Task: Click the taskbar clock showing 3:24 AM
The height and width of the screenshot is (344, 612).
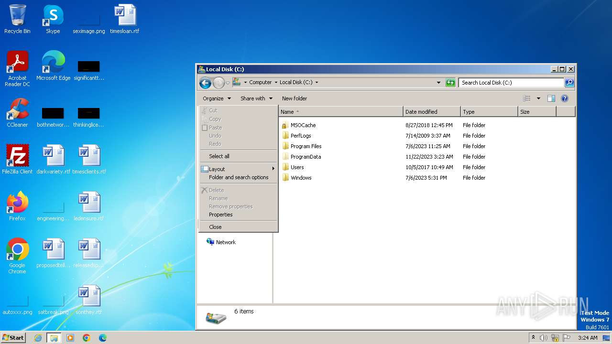Action: [588, 338]
